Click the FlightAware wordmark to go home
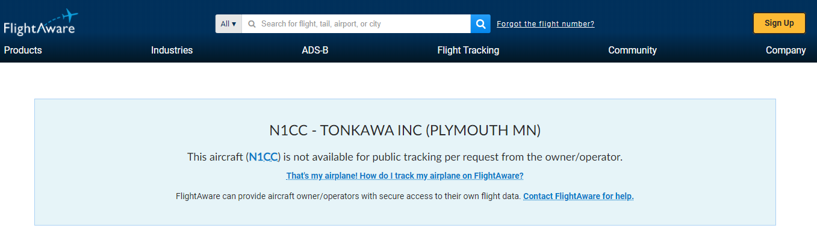Screen dimensions: 817x246 pos(39,28)
